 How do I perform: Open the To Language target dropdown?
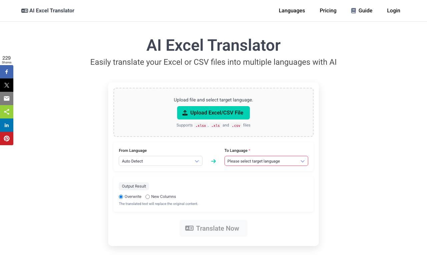tap(266, 161)
